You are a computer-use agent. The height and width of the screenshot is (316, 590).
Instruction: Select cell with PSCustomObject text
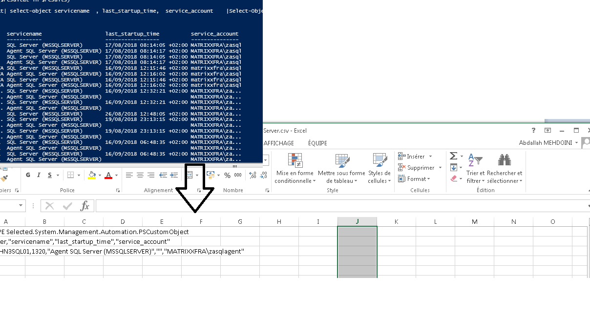coord(94,232)
